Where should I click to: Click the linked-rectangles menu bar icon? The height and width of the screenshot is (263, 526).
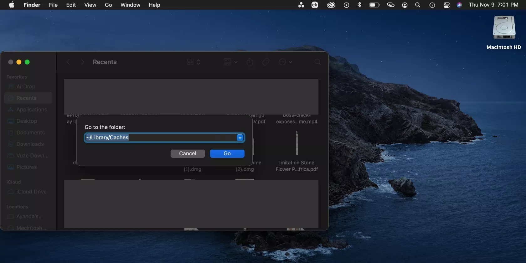390,5
